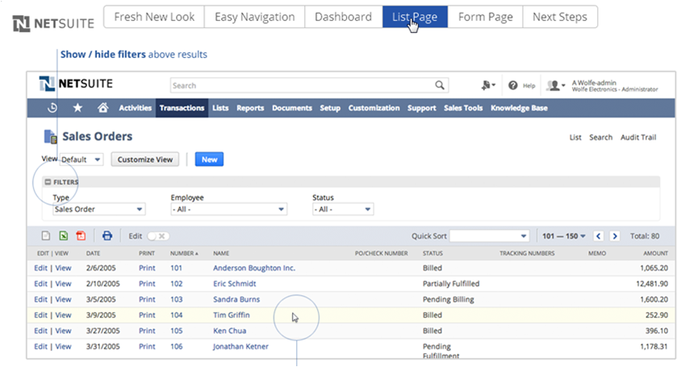681x367 pixels.
Task: Click the Customize View button
Action: [x=144, y=160]
